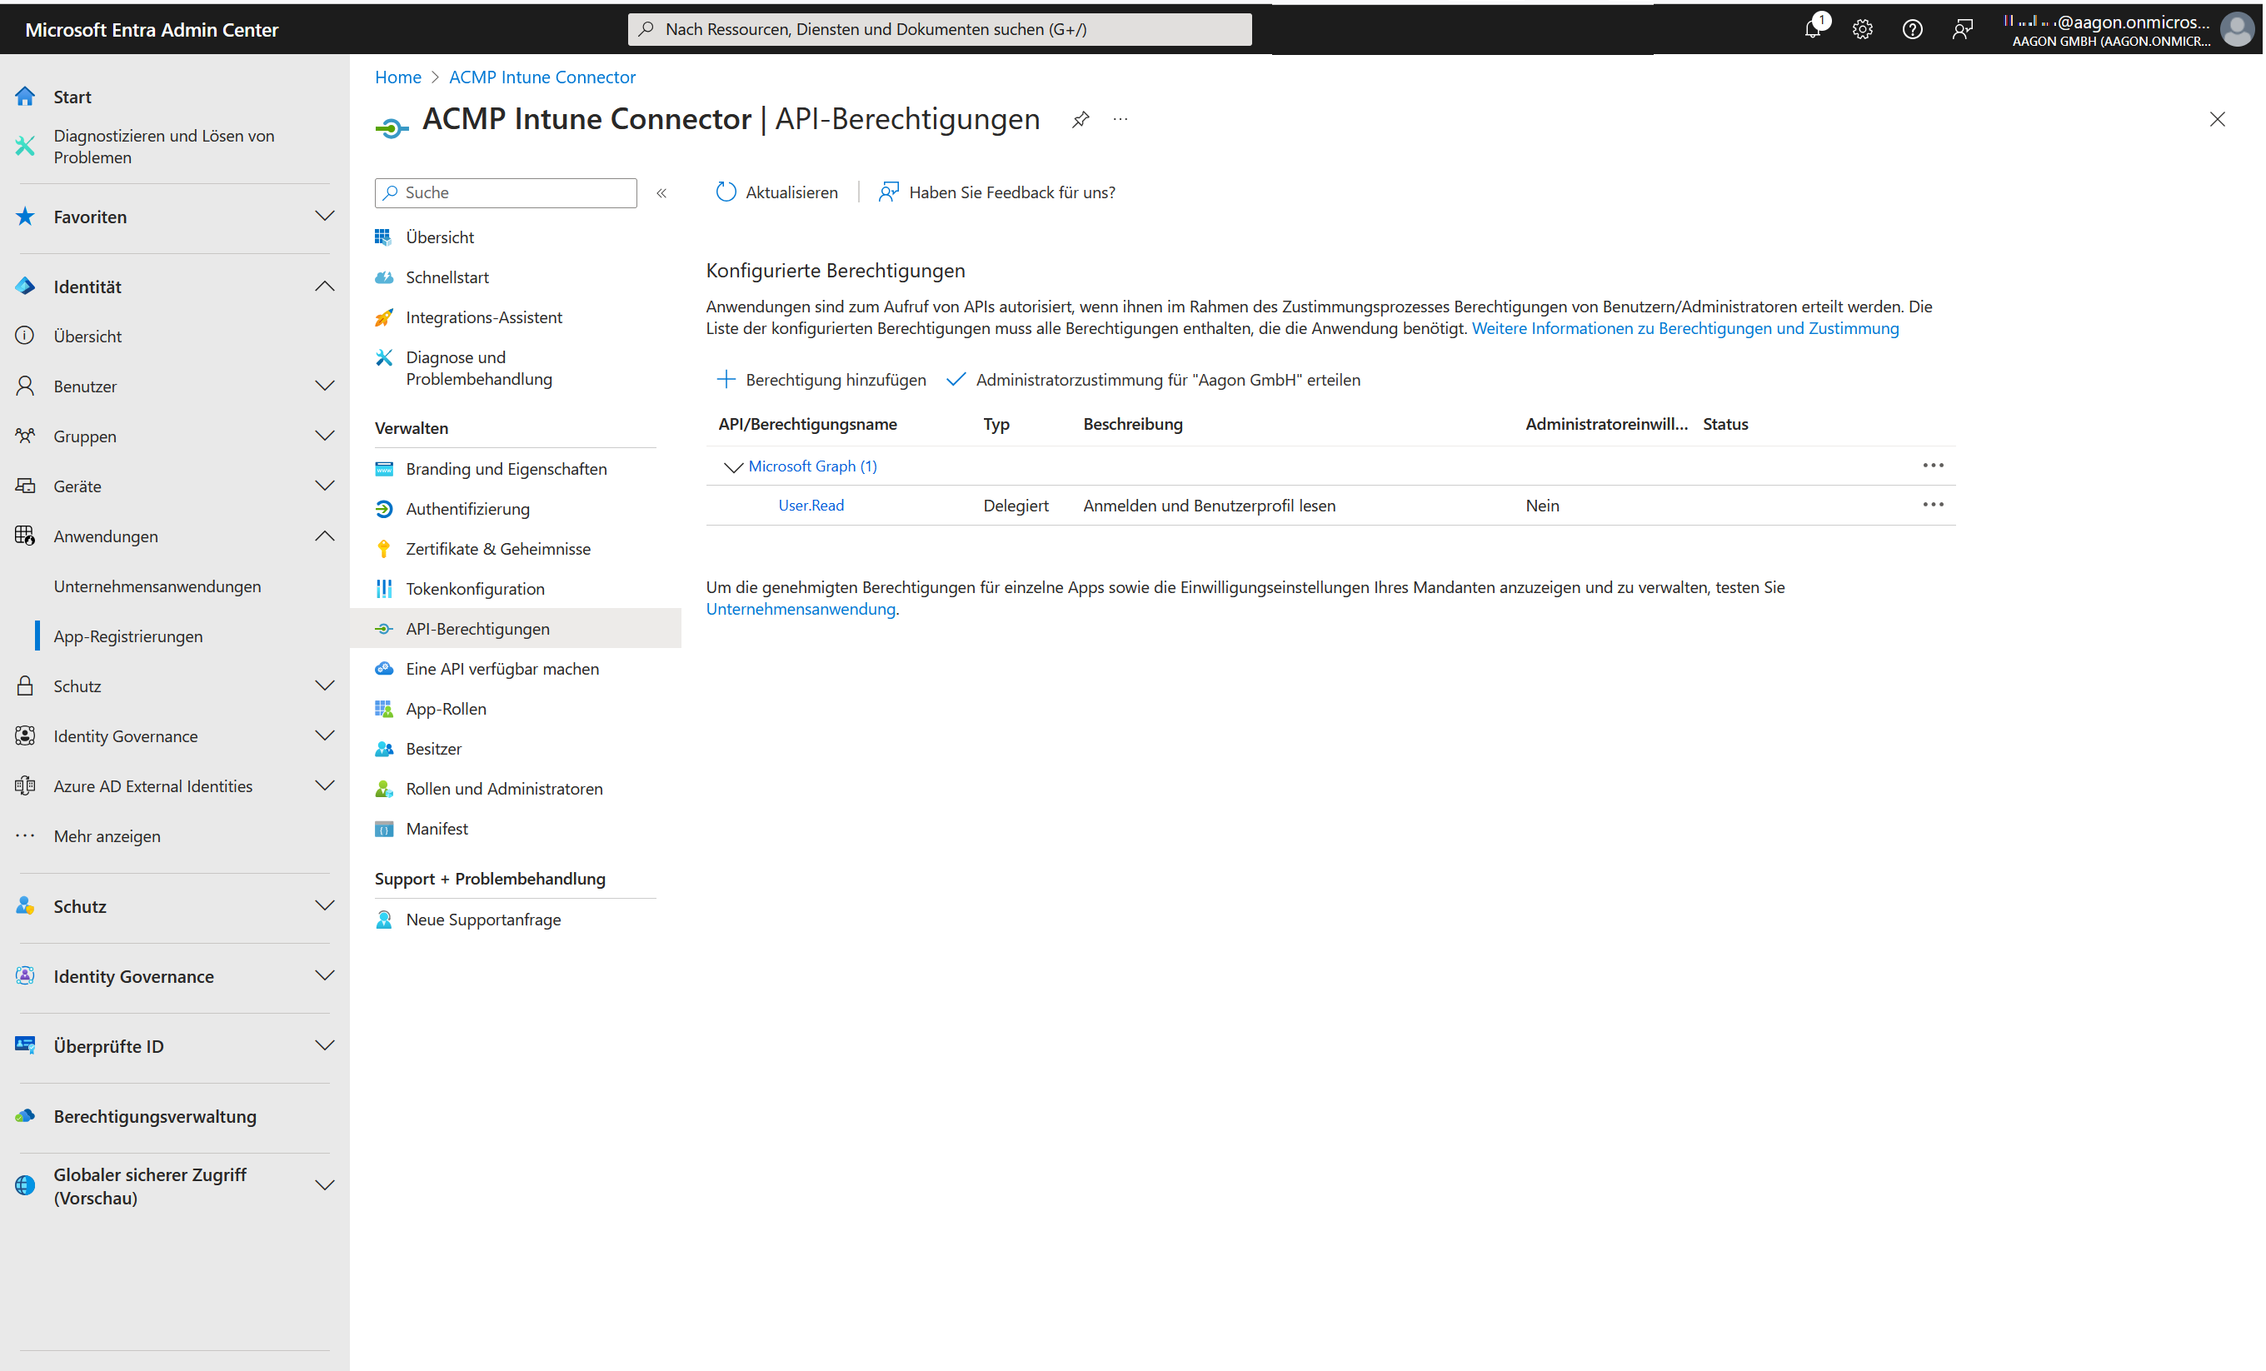This screenshot has height=1371, width=2266.
Task: Click the Home breadcrumb link
Action: [x=397, y=77]
